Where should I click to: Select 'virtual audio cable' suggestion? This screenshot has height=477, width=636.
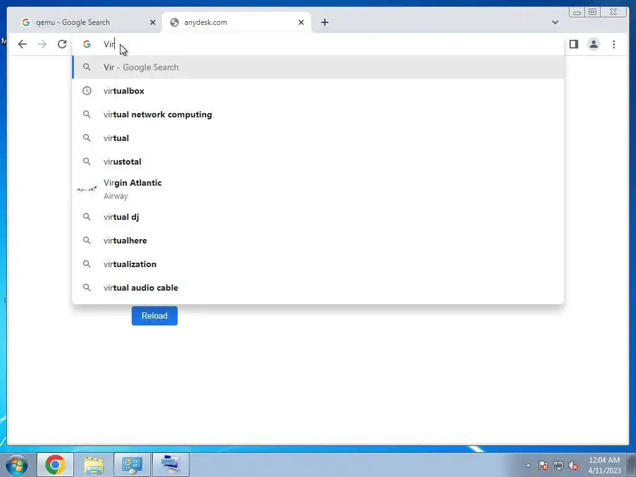click(x=319, y=288)
